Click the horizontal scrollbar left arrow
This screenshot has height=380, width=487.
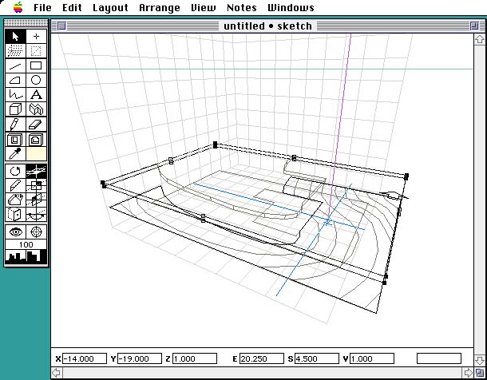[x=56, y=373]
